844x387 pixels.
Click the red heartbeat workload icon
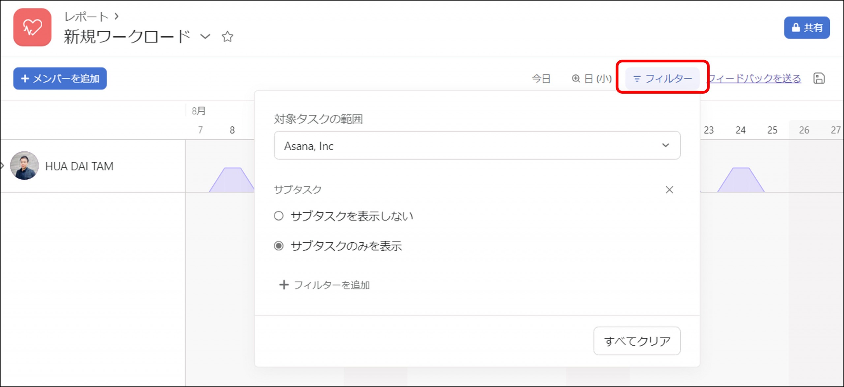[32, 27]
